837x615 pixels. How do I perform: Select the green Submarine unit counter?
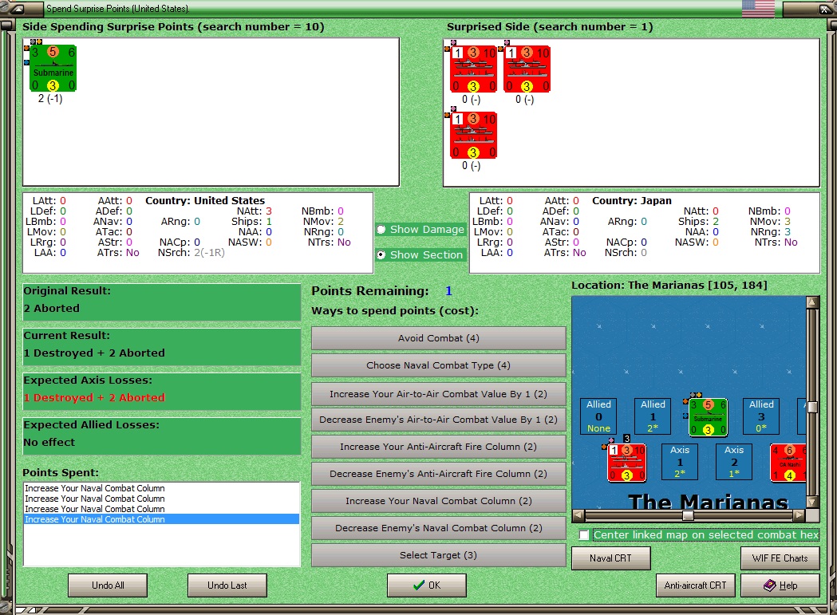[53, 69]
